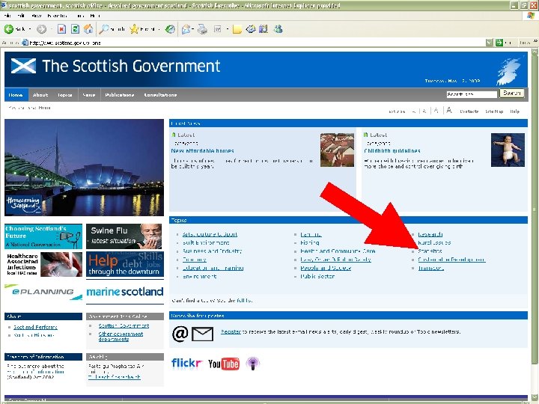The width and height of the screenshot is (539, 404).
Task: Open the address bar dropdown arrow
Action: [489, 43]
